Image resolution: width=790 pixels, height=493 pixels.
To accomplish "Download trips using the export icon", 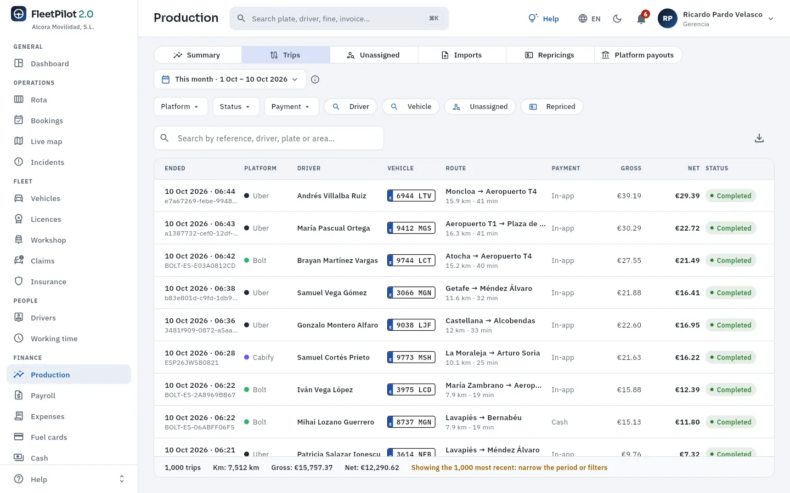I will click(x=759, y=138).
